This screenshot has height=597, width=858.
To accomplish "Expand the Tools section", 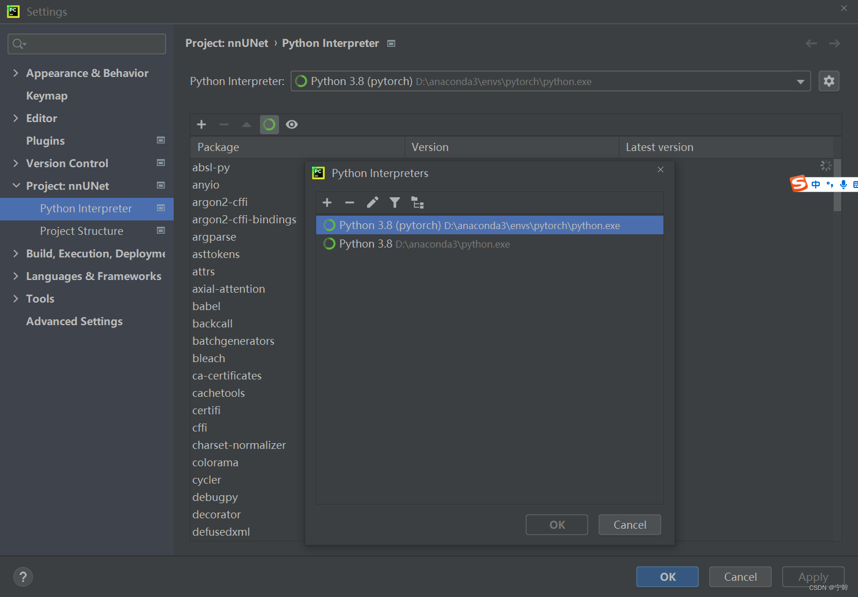I will click(x=16, y=298).
